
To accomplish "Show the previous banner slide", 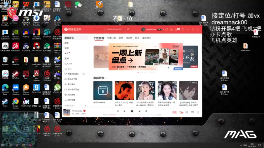I will [x=97, y=57].
